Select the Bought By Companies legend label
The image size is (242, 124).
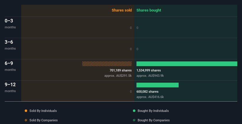click(154, 120)
